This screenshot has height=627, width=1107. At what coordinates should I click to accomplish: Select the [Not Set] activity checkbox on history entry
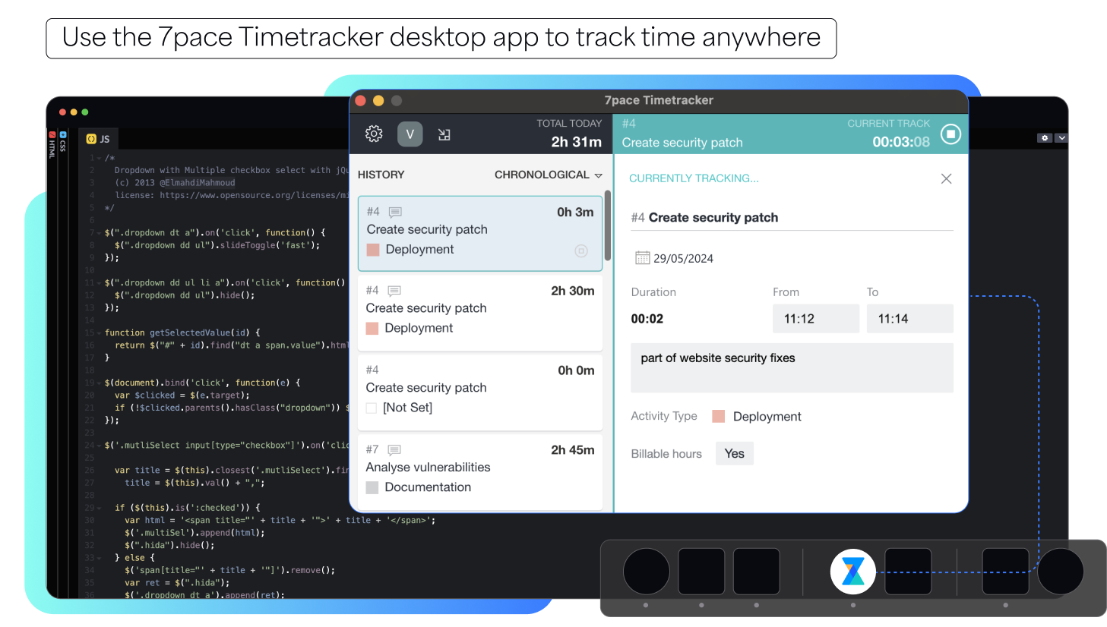pos(372,408)
